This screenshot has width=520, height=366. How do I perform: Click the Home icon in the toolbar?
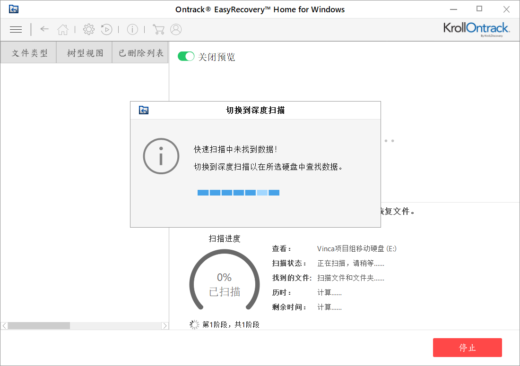(x=63, y=29)
